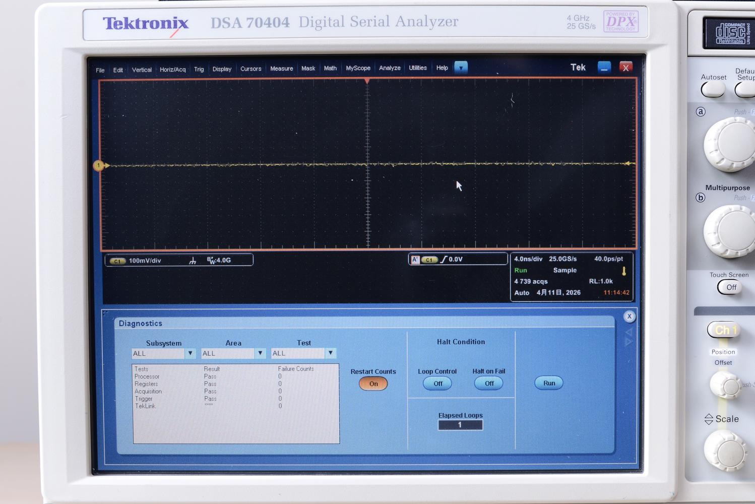Click the RL:1.0k record length readout
Viewport: 755px width, 504px height.
point(601,281)
